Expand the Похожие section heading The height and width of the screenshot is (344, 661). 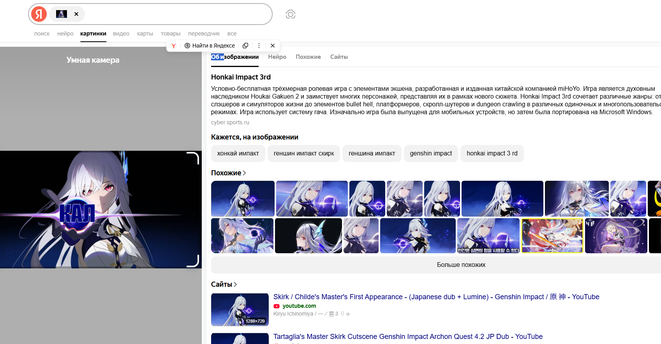[x=228, y=173]
